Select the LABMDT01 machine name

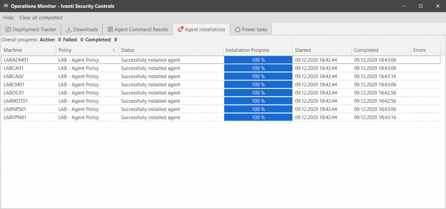16,101
